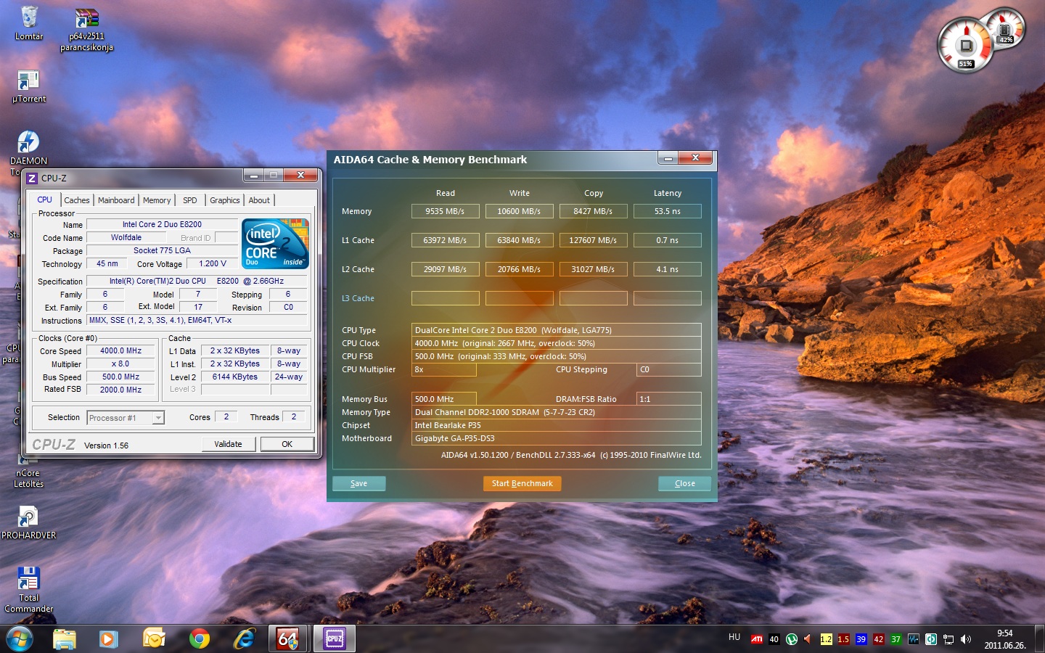Viewport: 1045px width, 653px height.
Task: Open the white volume speaker tray icon
Action: coord(965,639)
